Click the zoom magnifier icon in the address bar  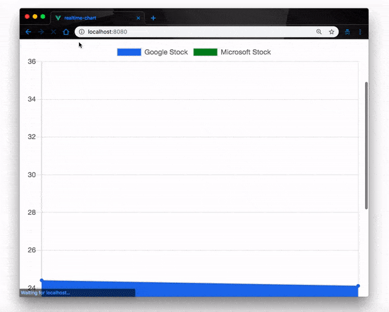[319, 32]
